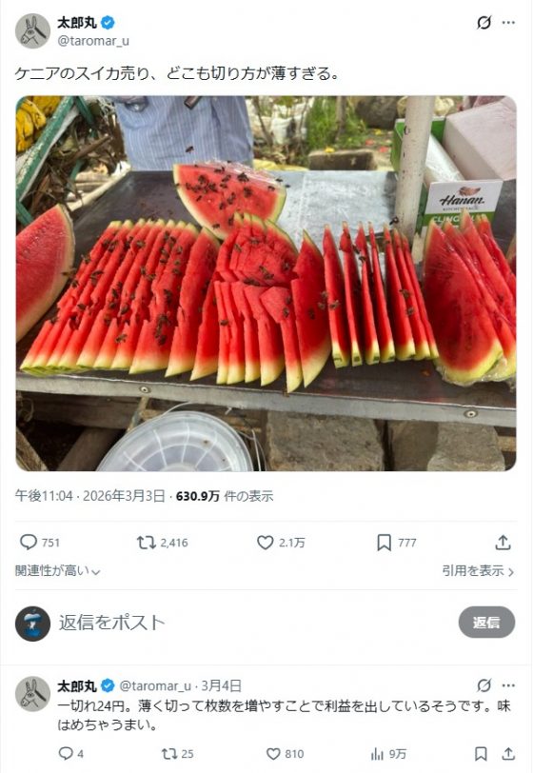The image size is (533, 773).
Task: Open the watermelon slices photo
Action: [266, 284]
